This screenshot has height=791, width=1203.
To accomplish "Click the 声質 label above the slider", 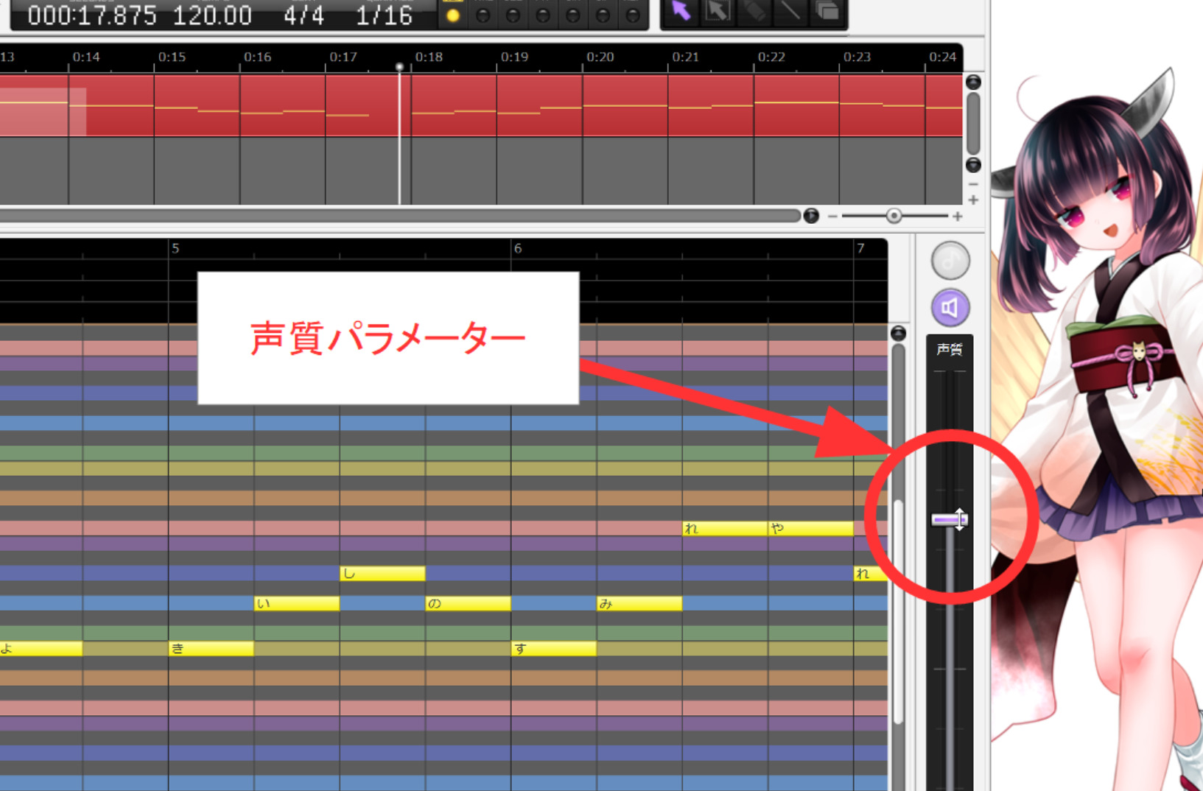I will [950, 349].
